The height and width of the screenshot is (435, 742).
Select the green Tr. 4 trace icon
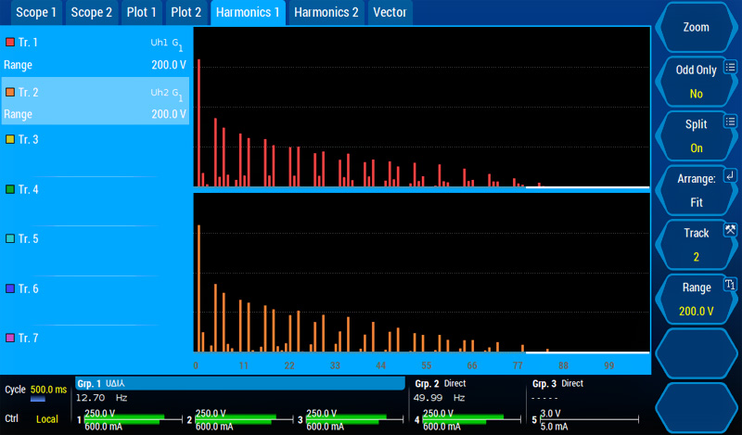10,189
